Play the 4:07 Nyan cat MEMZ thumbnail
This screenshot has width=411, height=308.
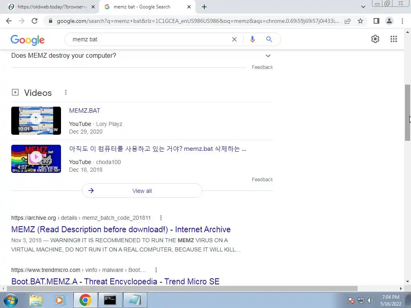36,159
